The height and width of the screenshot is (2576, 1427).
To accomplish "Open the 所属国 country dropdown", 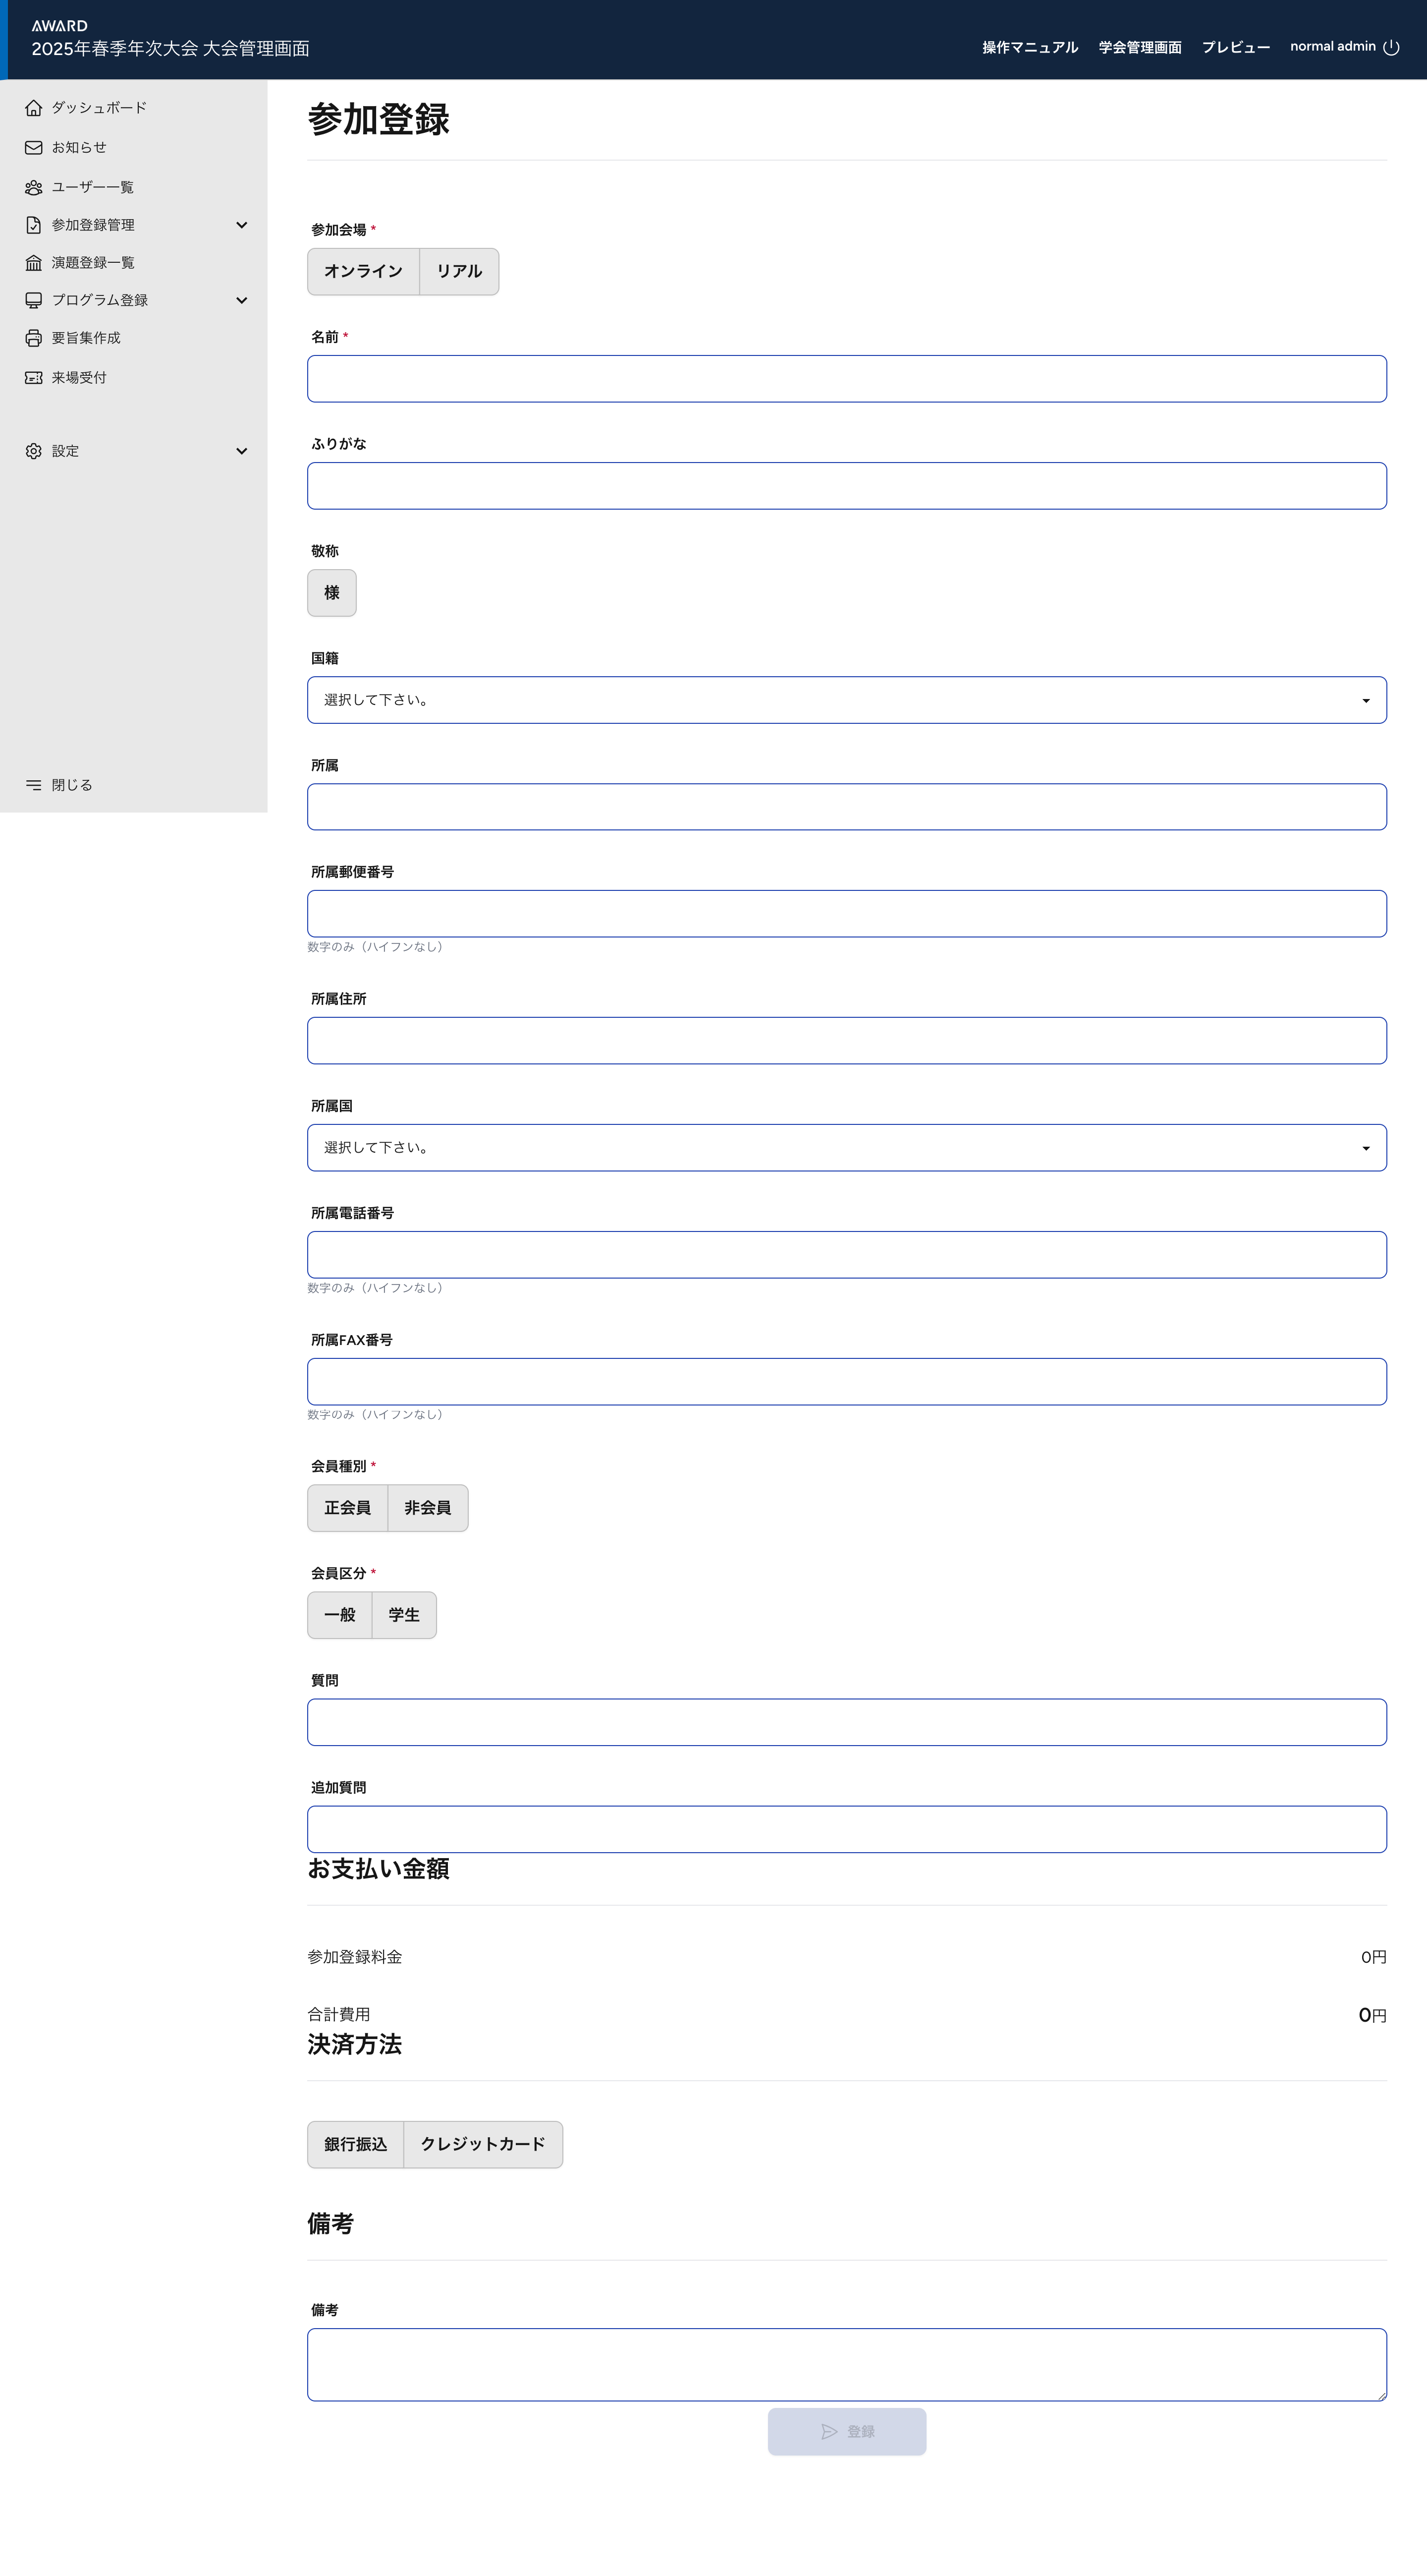I will (845, 1148).
